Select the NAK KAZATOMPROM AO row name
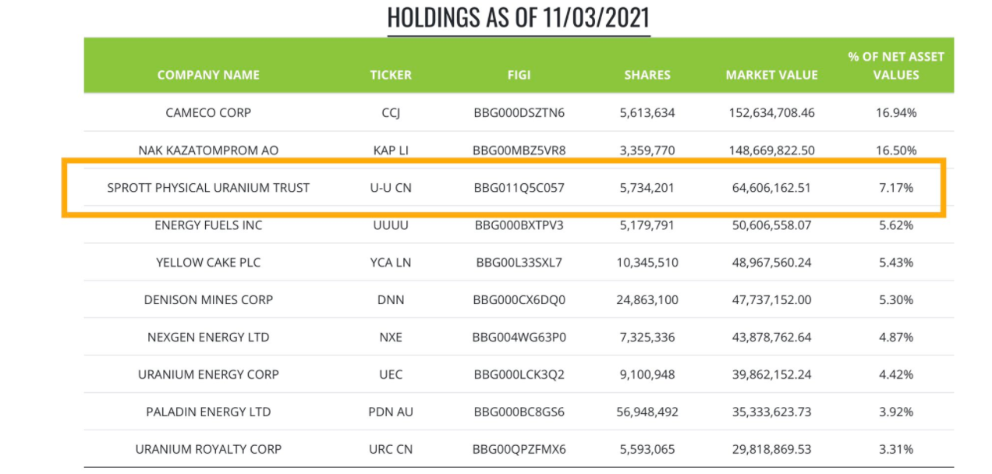The width and height of the screenshot is (992, 474). pyautogui.click(x=208, y=150)
